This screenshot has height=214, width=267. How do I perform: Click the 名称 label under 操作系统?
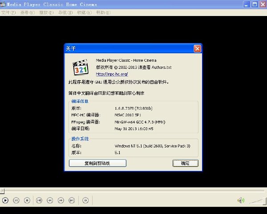76,146
